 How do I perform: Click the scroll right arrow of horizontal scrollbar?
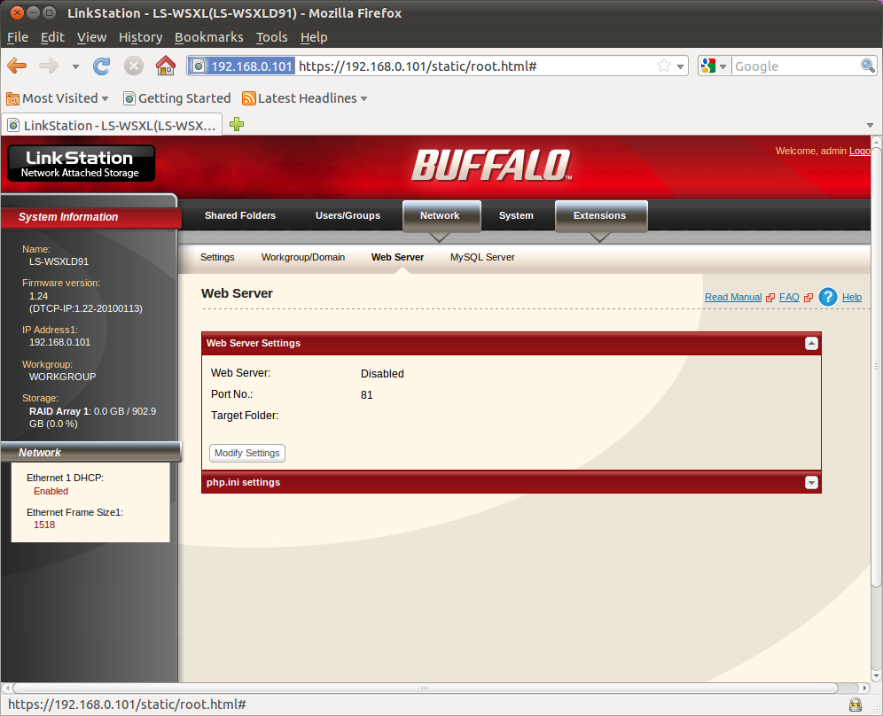click(x=865, y=688)
